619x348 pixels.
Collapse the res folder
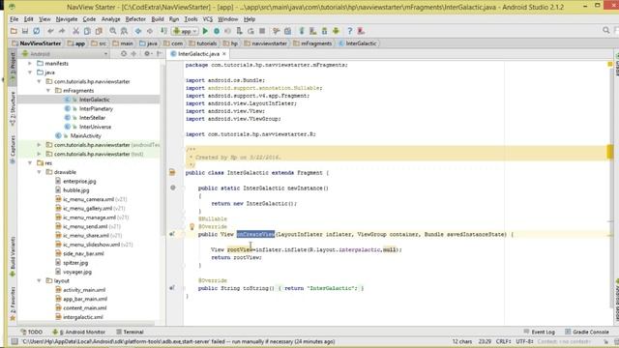click(x=30, y=163)
